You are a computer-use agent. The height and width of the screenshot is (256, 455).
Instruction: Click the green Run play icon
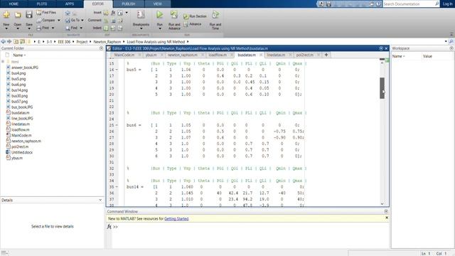[x=159, y=14]
